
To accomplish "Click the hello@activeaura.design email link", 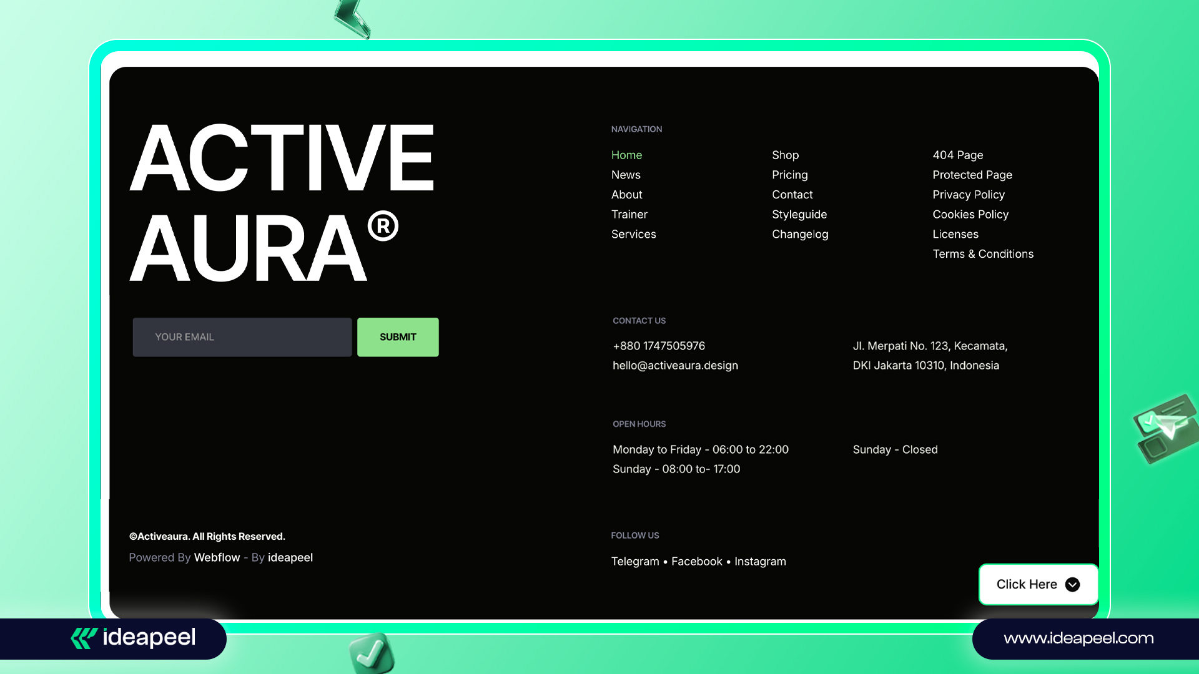I will [x=674, y=365].
